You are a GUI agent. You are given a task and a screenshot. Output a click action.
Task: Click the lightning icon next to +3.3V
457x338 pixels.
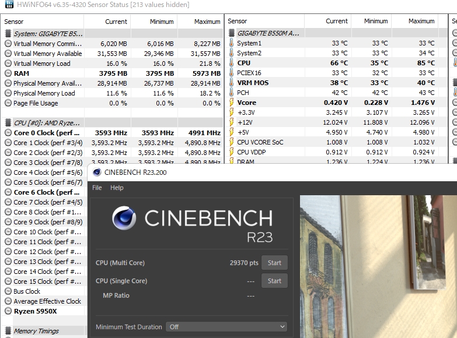(232, 112)
